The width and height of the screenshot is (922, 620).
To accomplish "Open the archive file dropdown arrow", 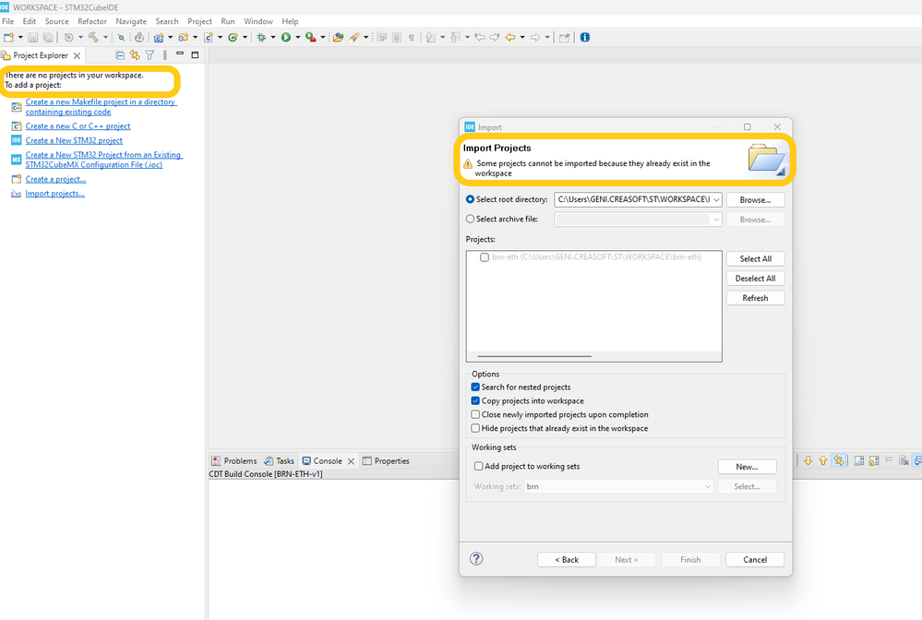I will coord(716,220).
